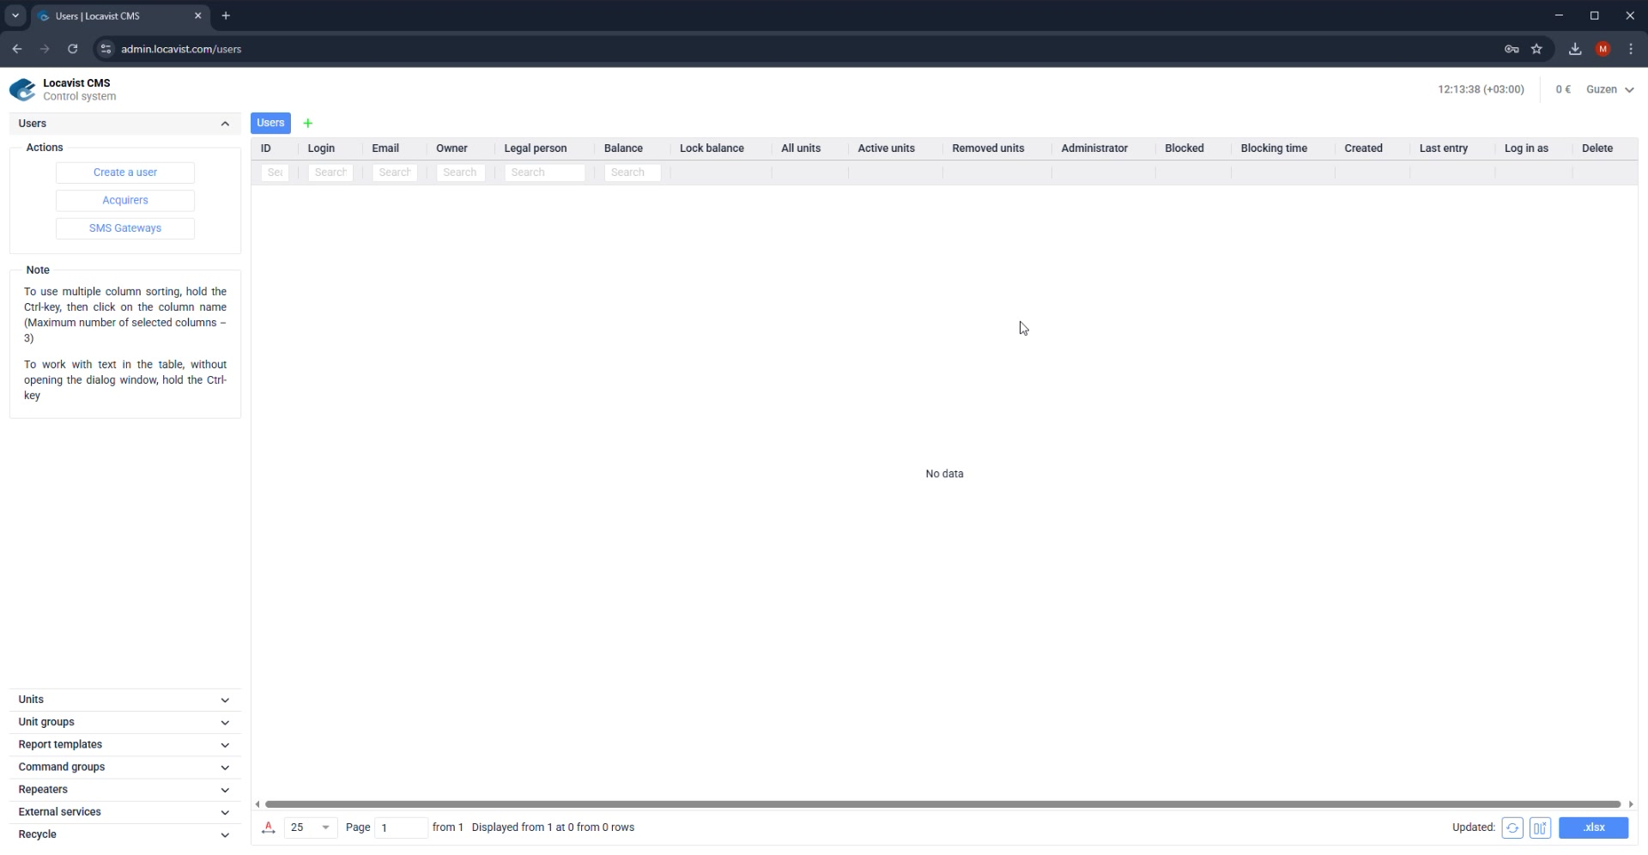Image resolution: width=1648 pixels, height=855 pixels.
Task: Click the Create a user button
Action: pos(125,173)
